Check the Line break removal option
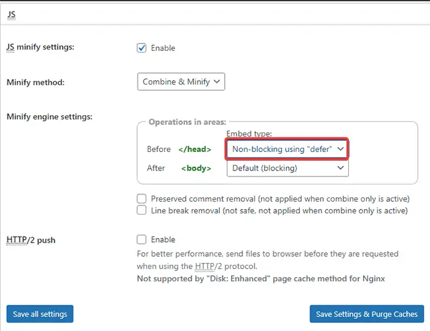Screen dimensions: 430x331 pyautogui.click(x=142, y=210)
